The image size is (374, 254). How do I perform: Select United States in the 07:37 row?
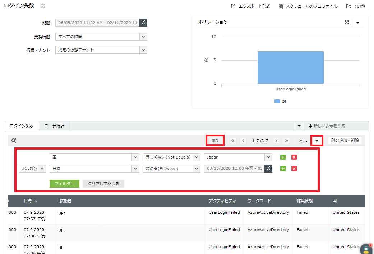click(x=346, y=212)
